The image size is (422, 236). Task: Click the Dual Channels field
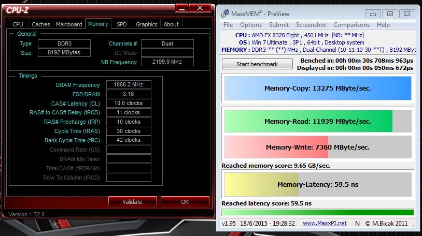pos(167,43)
